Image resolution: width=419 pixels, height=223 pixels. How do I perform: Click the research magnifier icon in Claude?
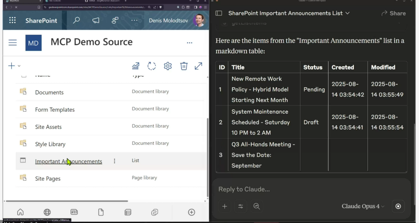tap(257, 206)
